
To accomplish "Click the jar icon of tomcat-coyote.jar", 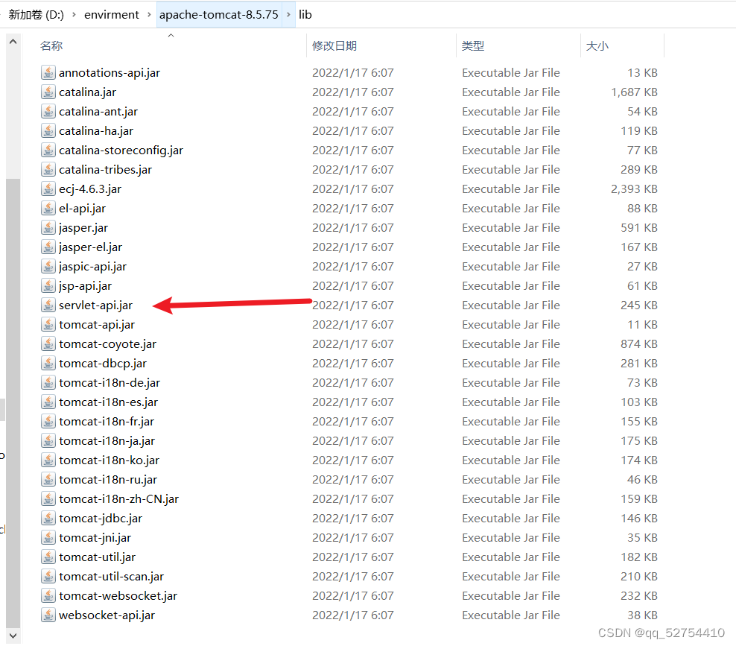I will point(48,344).
